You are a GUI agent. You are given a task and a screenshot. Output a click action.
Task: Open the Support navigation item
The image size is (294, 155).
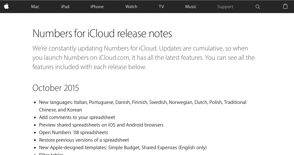click(225, 7)
